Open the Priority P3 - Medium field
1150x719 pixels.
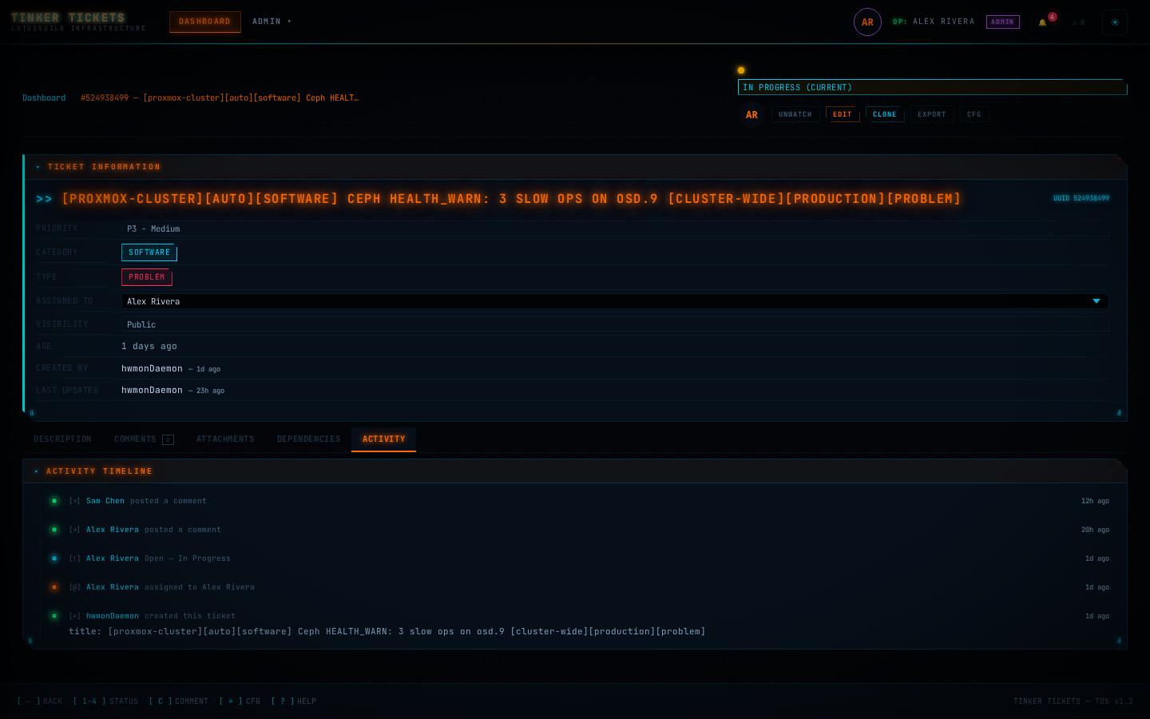click(614, 228)
